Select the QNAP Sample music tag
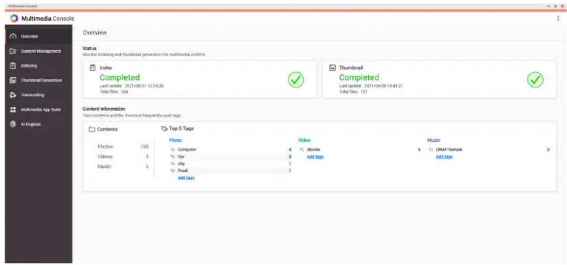 point(449,150)
